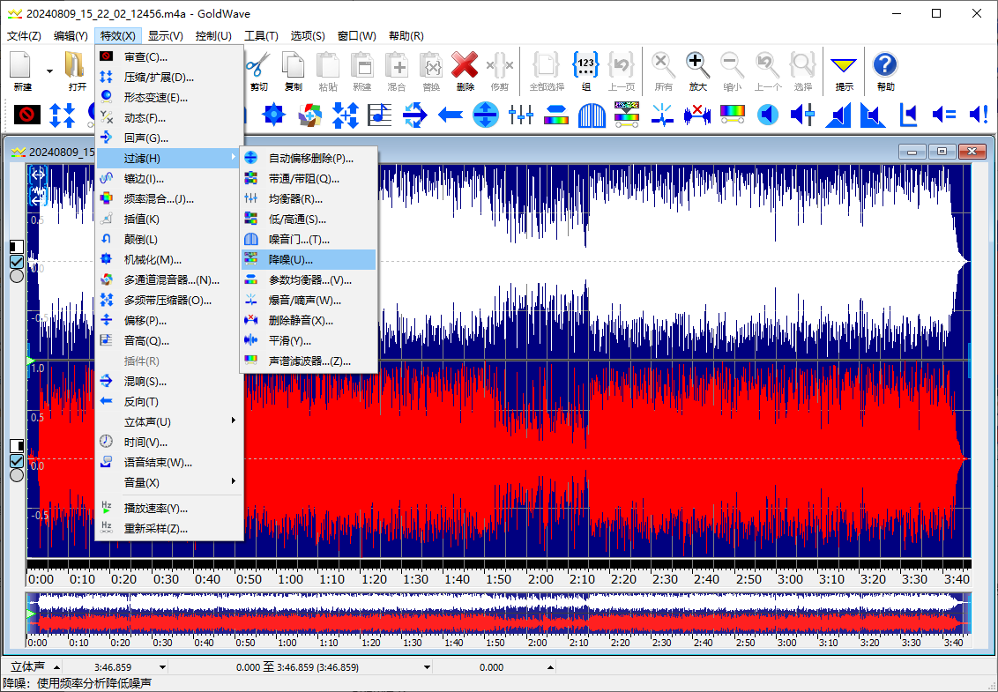
Task: Open the 工具(T) Tools menu
Action: [x=260, y=36]
